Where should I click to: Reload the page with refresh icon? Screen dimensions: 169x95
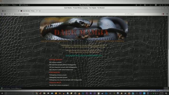126,14
